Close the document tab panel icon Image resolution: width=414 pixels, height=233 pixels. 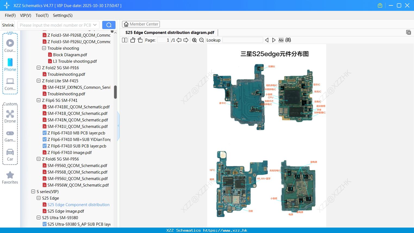[x=408, y=33]
